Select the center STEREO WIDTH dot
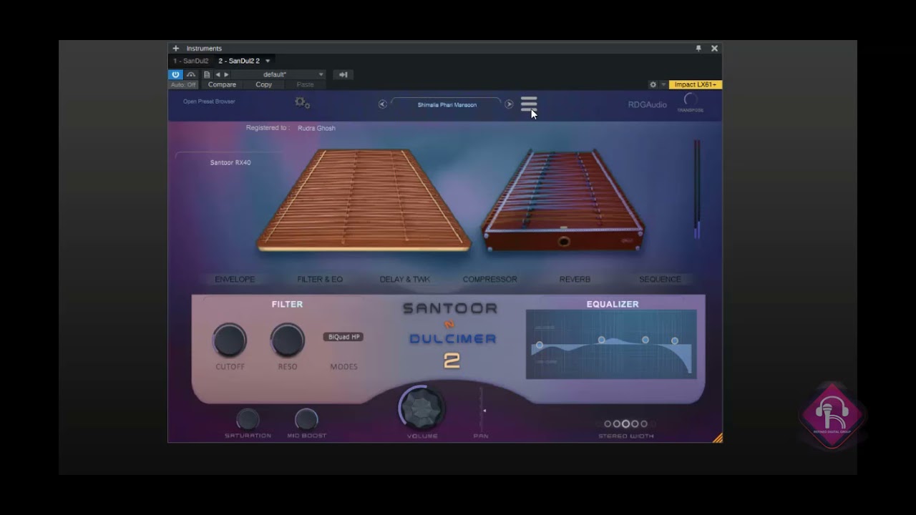Viewport: 916px width, 515px height. click(625, 424)
